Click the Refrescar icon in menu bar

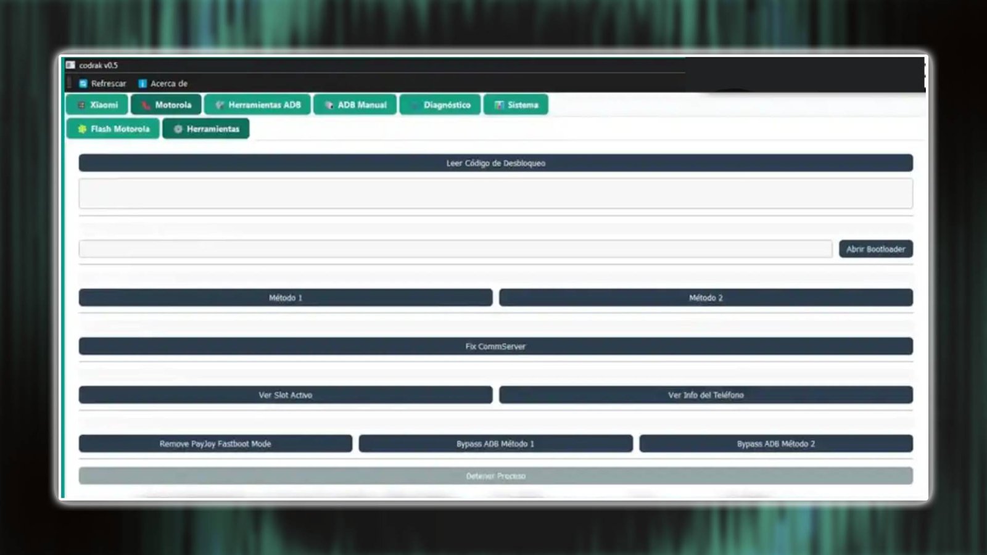pos(83,84)
